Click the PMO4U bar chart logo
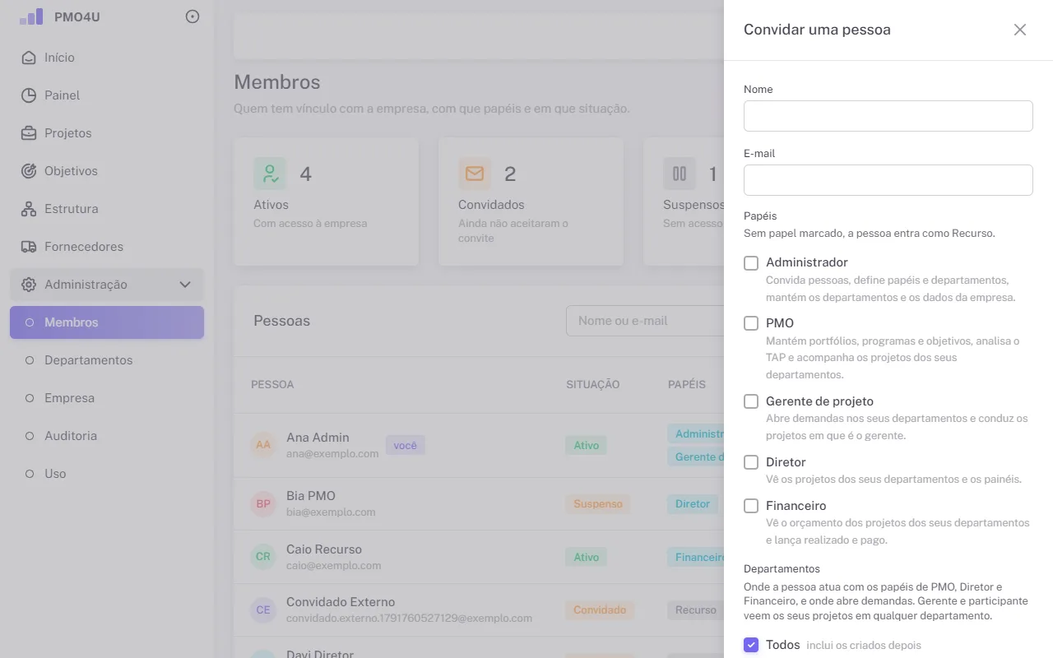This screenshot has height=658, width=1053. coord(31,16)
